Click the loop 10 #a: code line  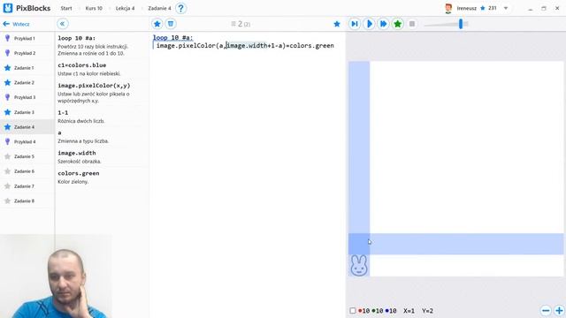(x=173, y=37)
